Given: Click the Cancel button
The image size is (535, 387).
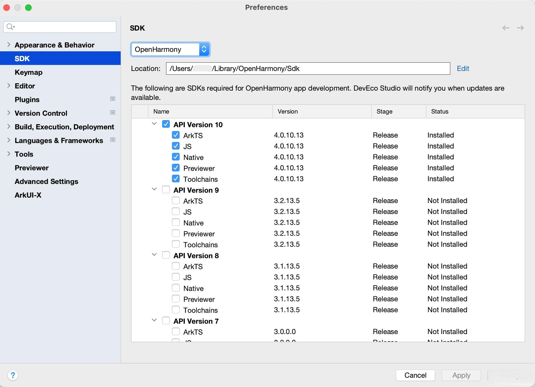Looking at the screenshot, I should pyautogui.click(x=415, y=375).
